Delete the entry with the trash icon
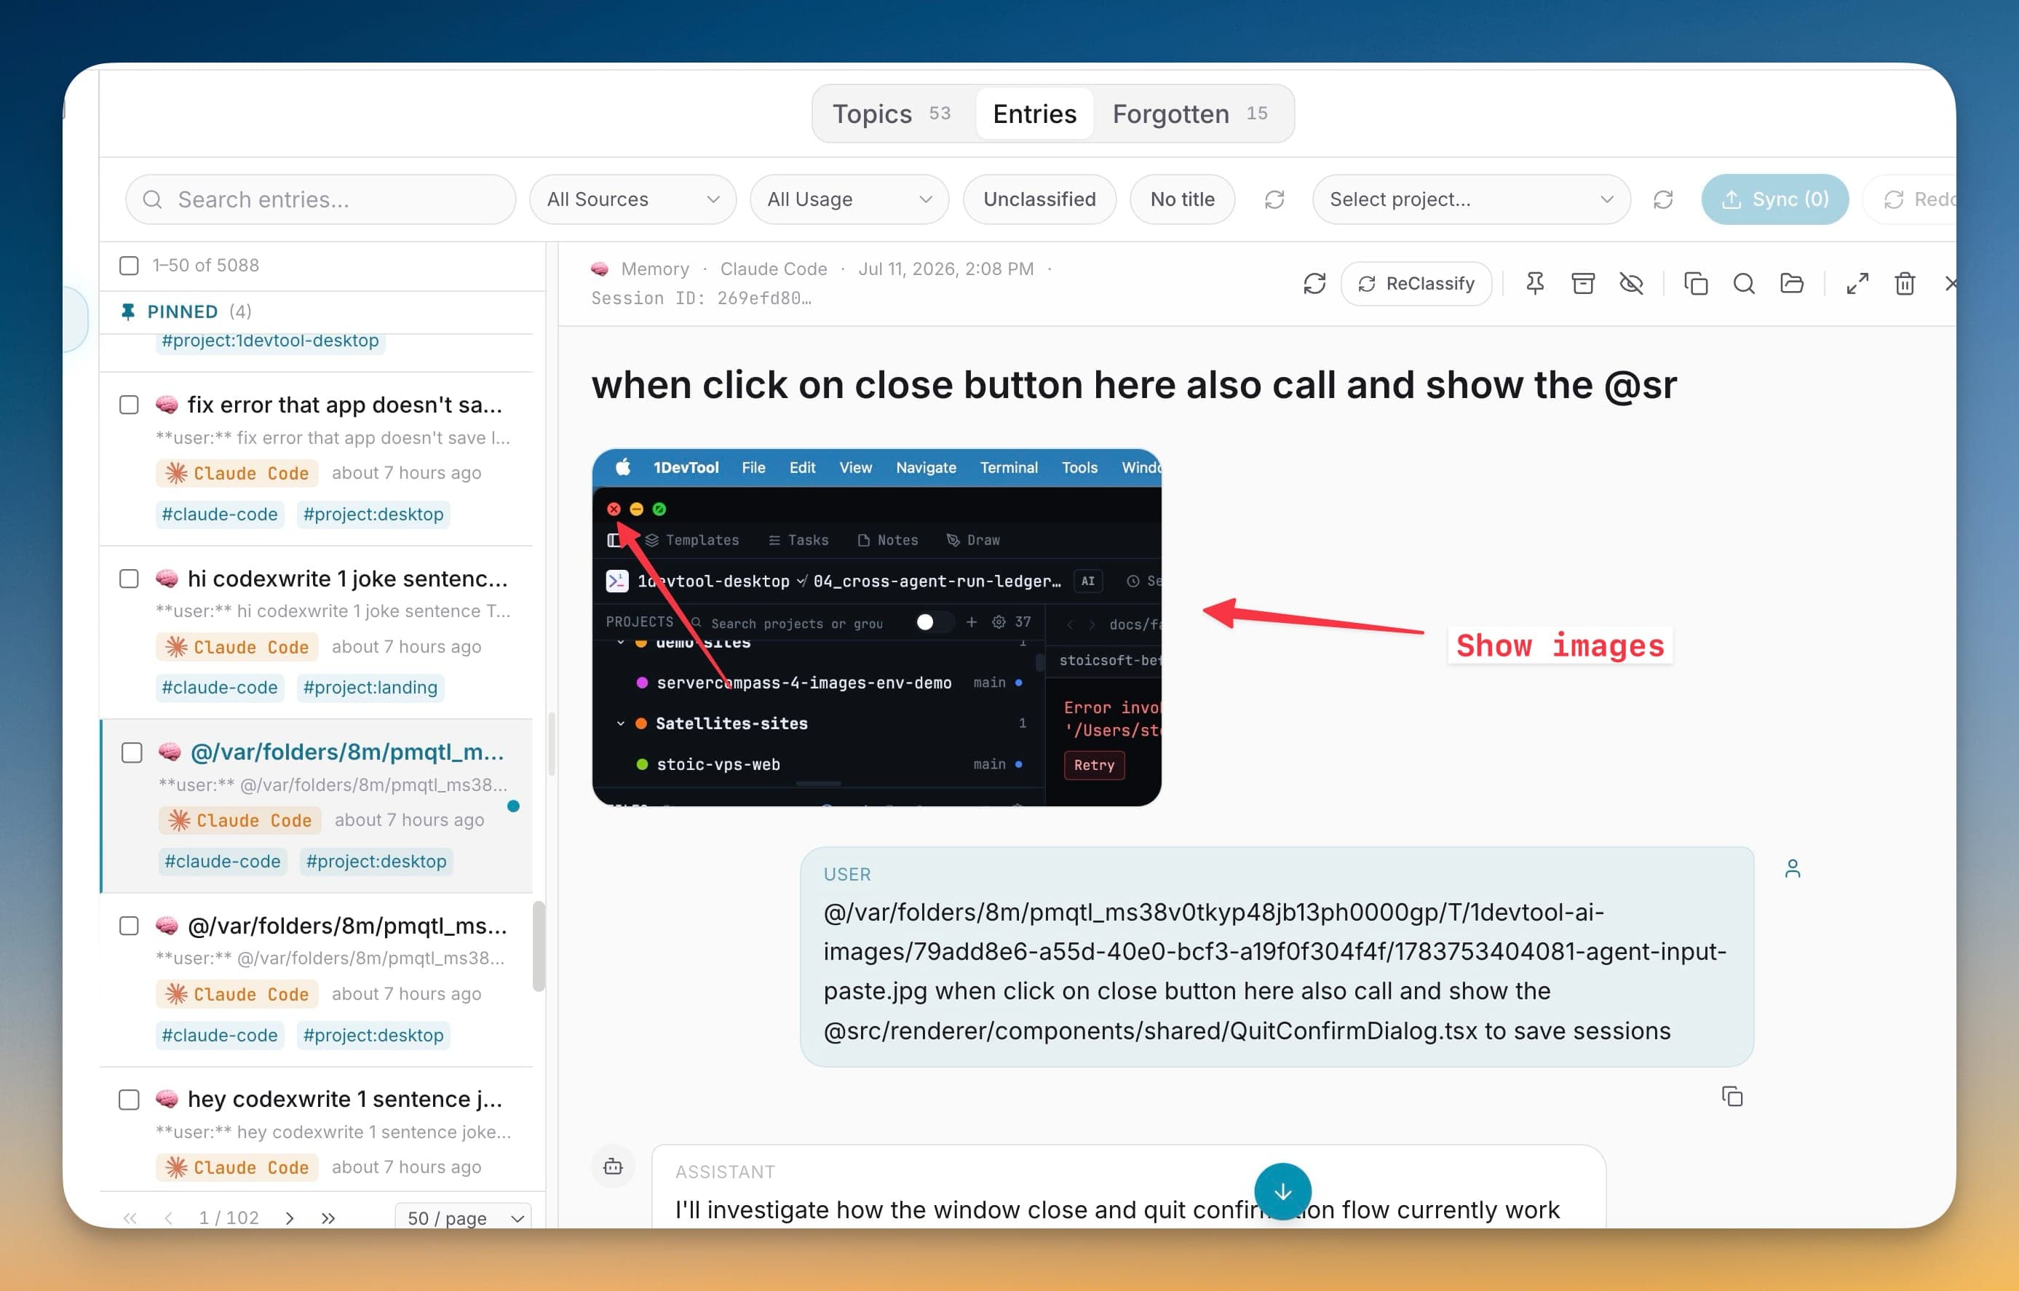 [x=1905, y=283]
